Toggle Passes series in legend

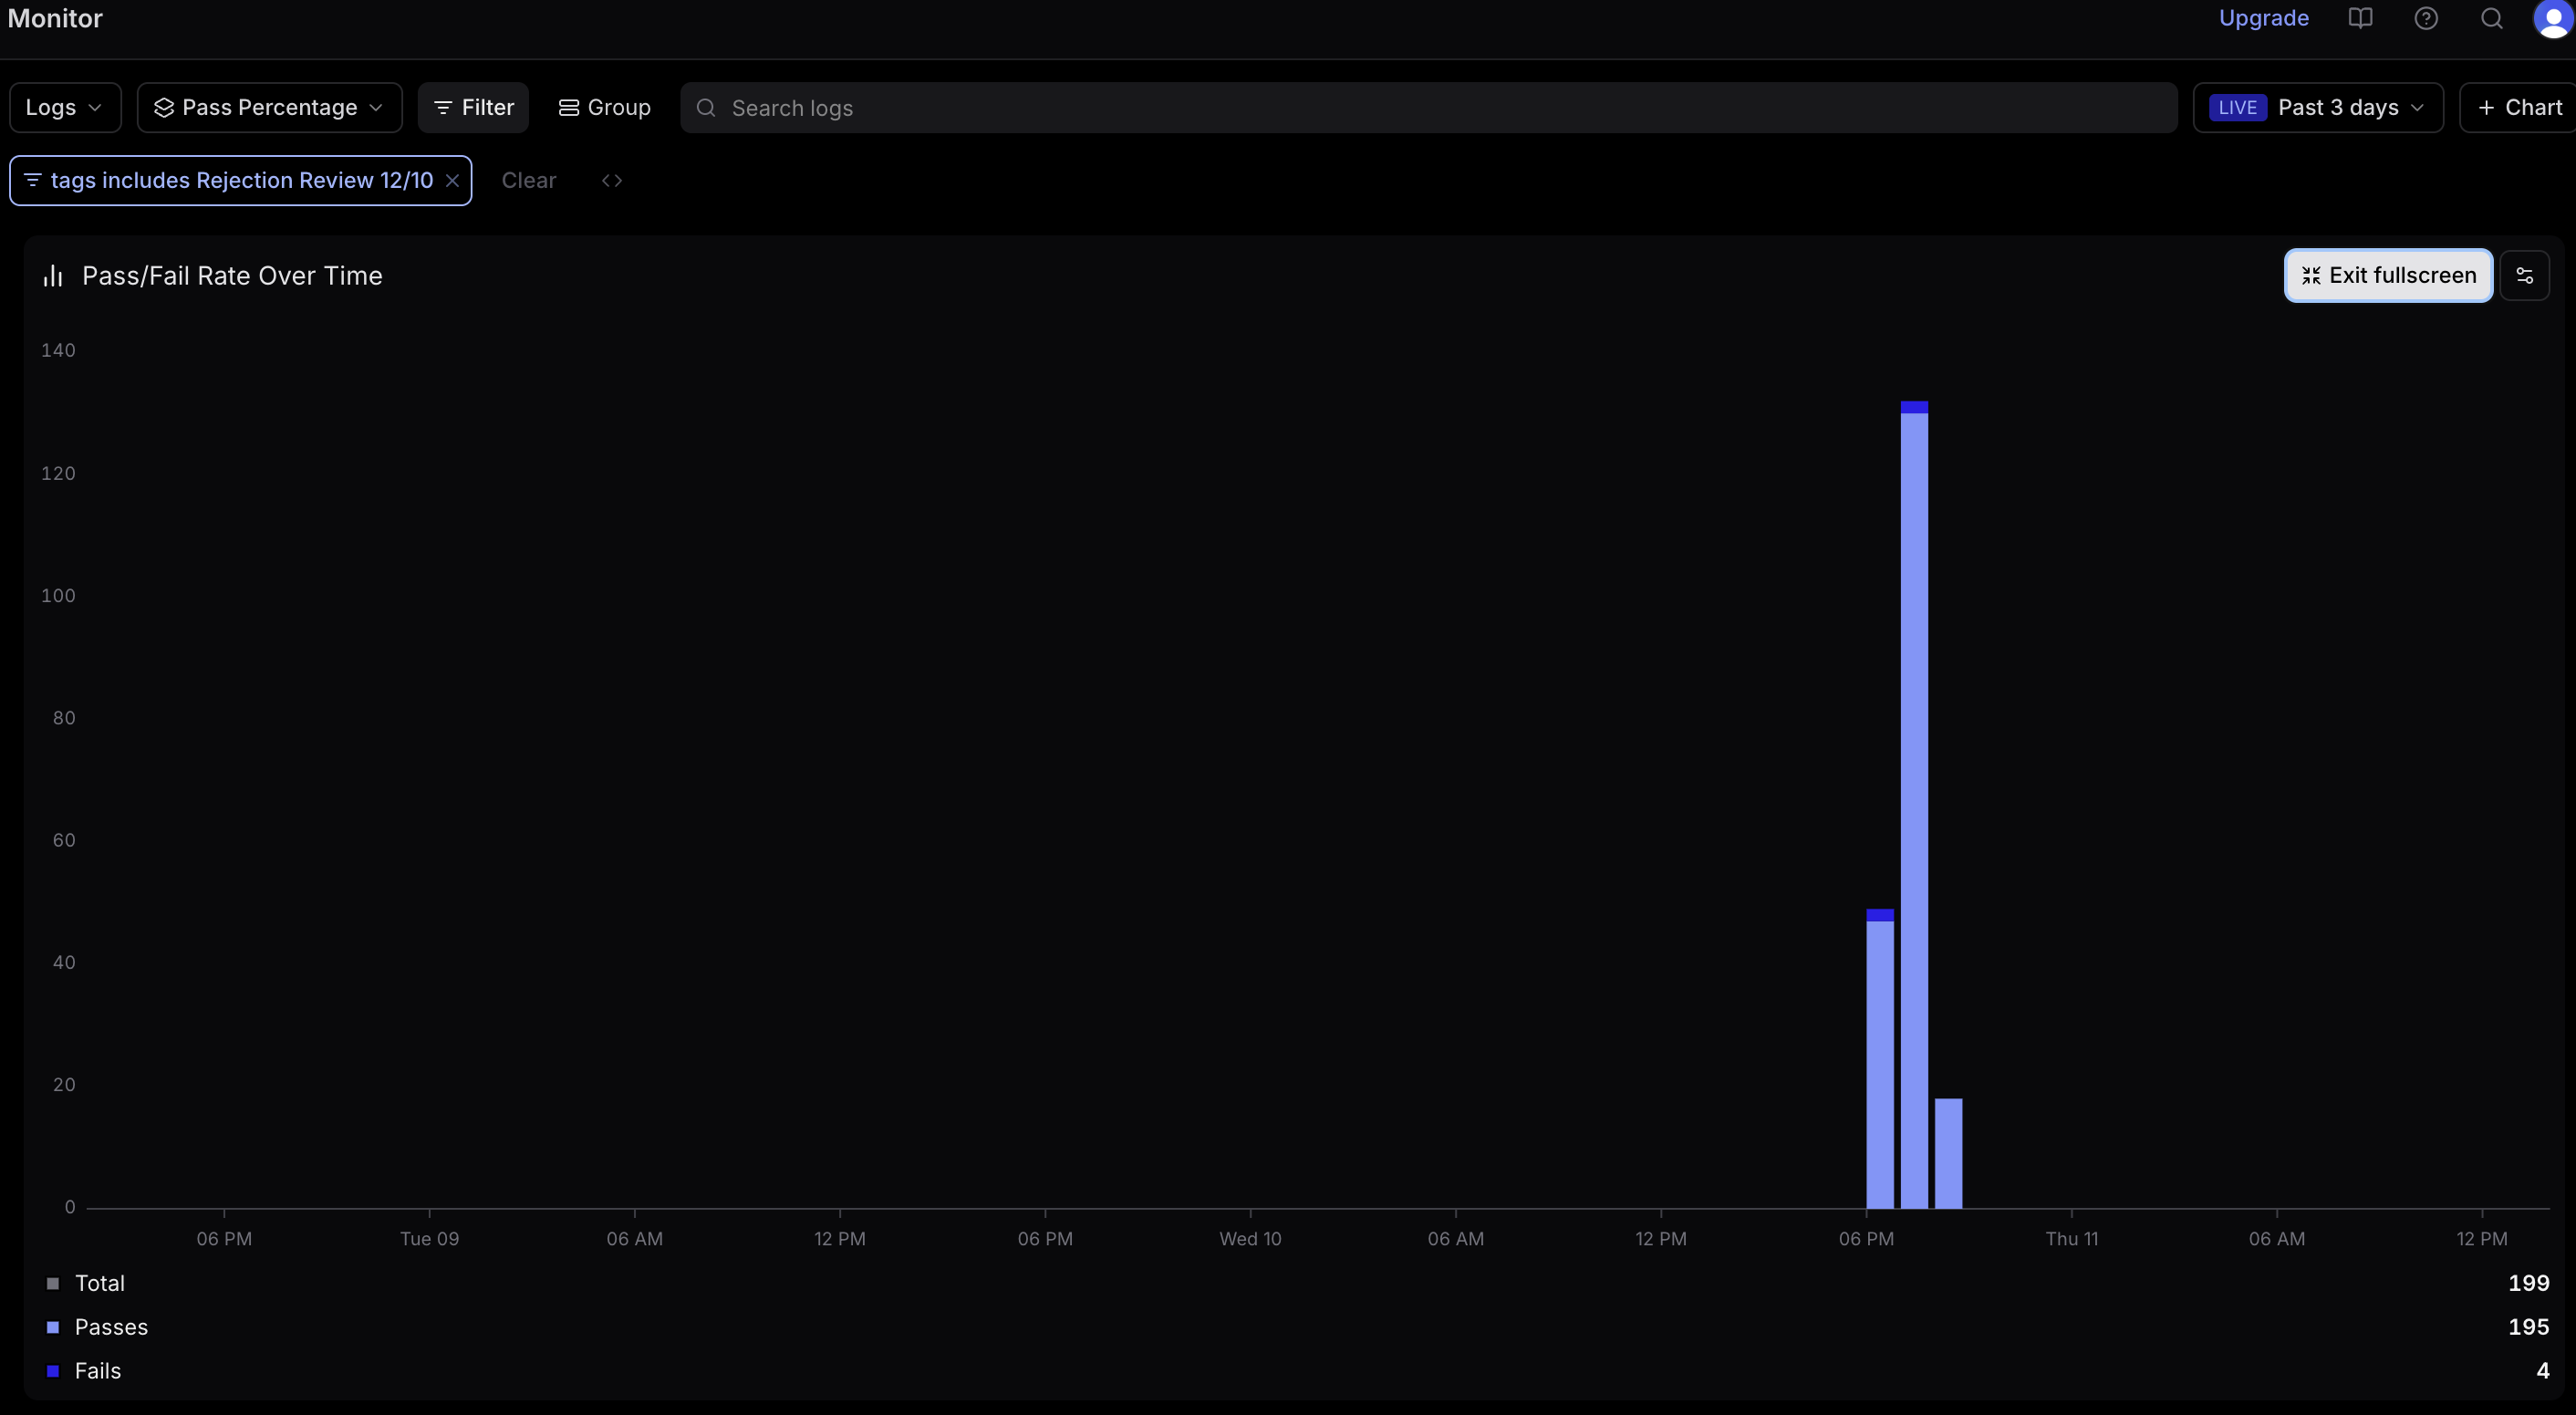[111, 1327]
